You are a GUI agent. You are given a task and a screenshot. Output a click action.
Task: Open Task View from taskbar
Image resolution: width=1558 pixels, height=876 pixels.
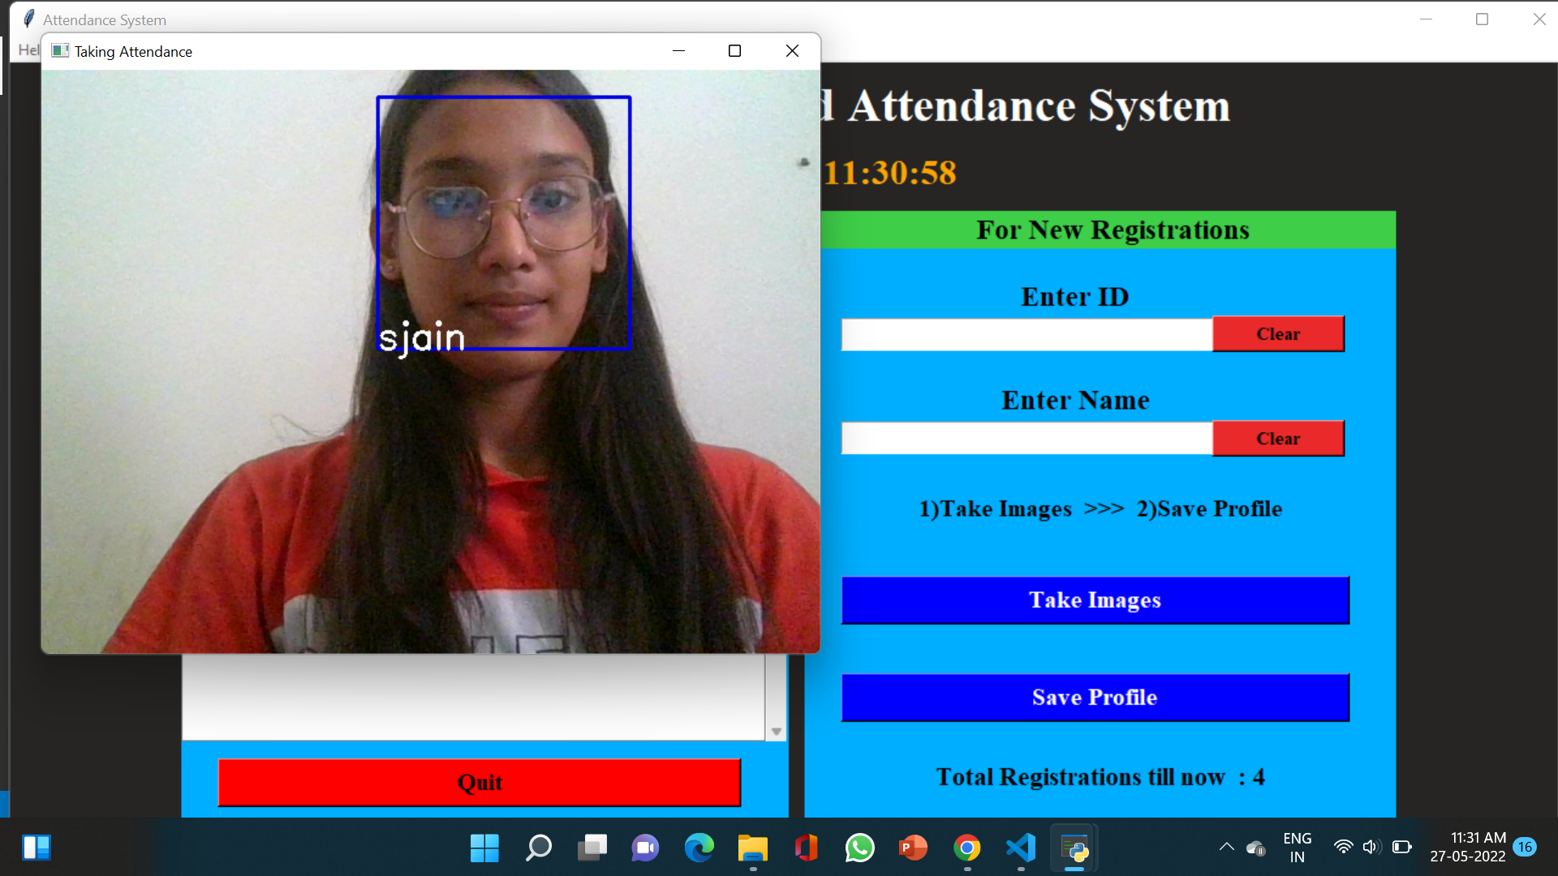coord(592,848)
